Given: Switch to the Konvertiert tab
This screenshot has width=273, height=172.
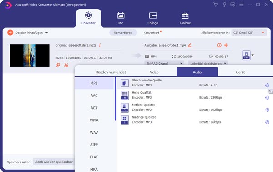Looking at the screenshot, I should [152, 33].
